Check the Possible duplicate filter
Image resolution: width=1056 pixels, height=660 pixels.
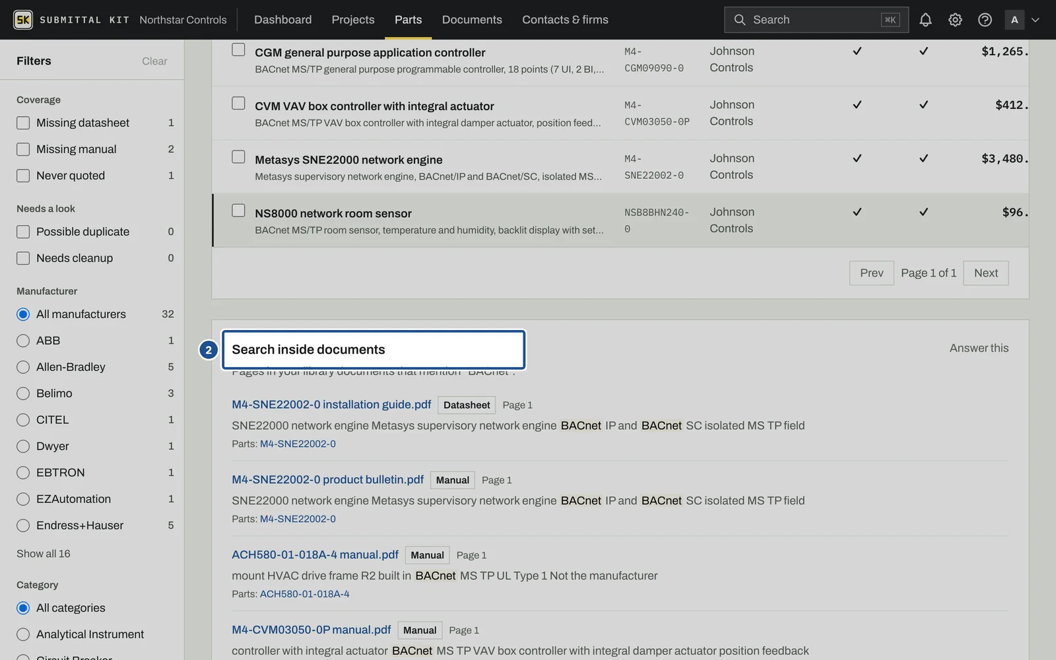[x=23, y=232]
